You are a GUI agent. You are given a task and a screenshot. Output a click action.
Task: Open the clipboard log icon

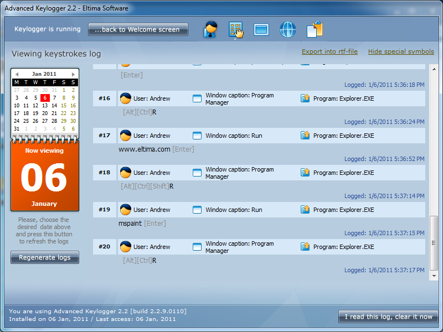coord(315,29)
